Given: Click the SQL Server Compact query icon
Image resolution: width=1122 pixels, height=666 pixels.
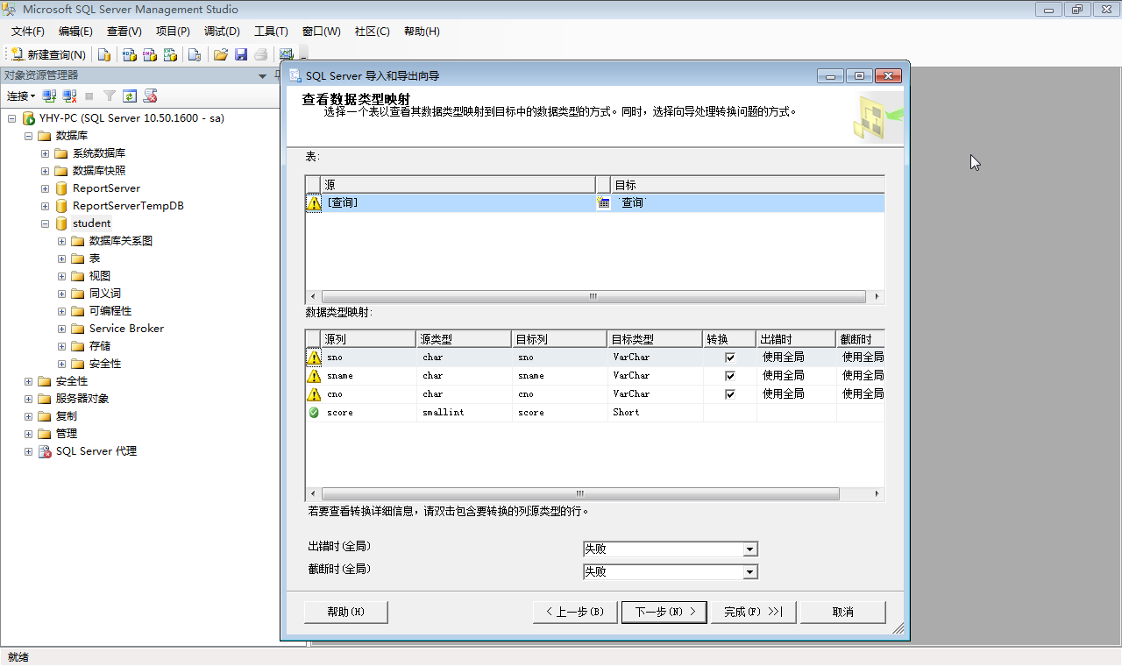Looking at the screenshot, I should pyautogui.click(x=195, y=54).
